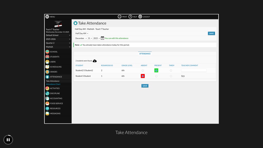Image resolution: width=263 pixels, height=148 pixels.
Task: Open Attendance Chart in sidebar
Action: pos(53,84)
